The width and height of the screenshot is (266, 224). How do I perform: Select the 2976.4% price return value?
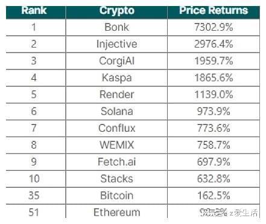214,44
